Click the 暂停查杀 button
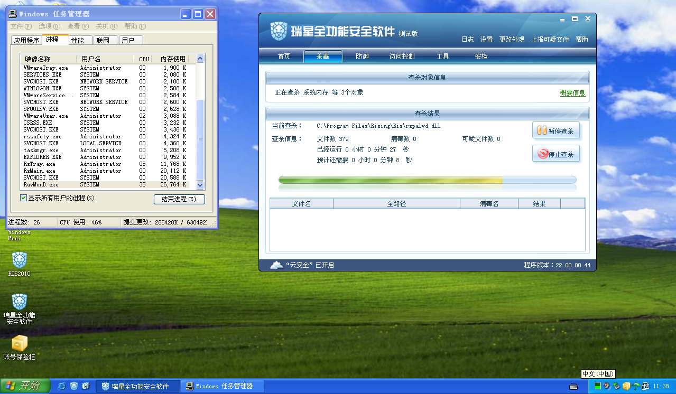Viewport: 676px width, 394px height. [556, 131]
